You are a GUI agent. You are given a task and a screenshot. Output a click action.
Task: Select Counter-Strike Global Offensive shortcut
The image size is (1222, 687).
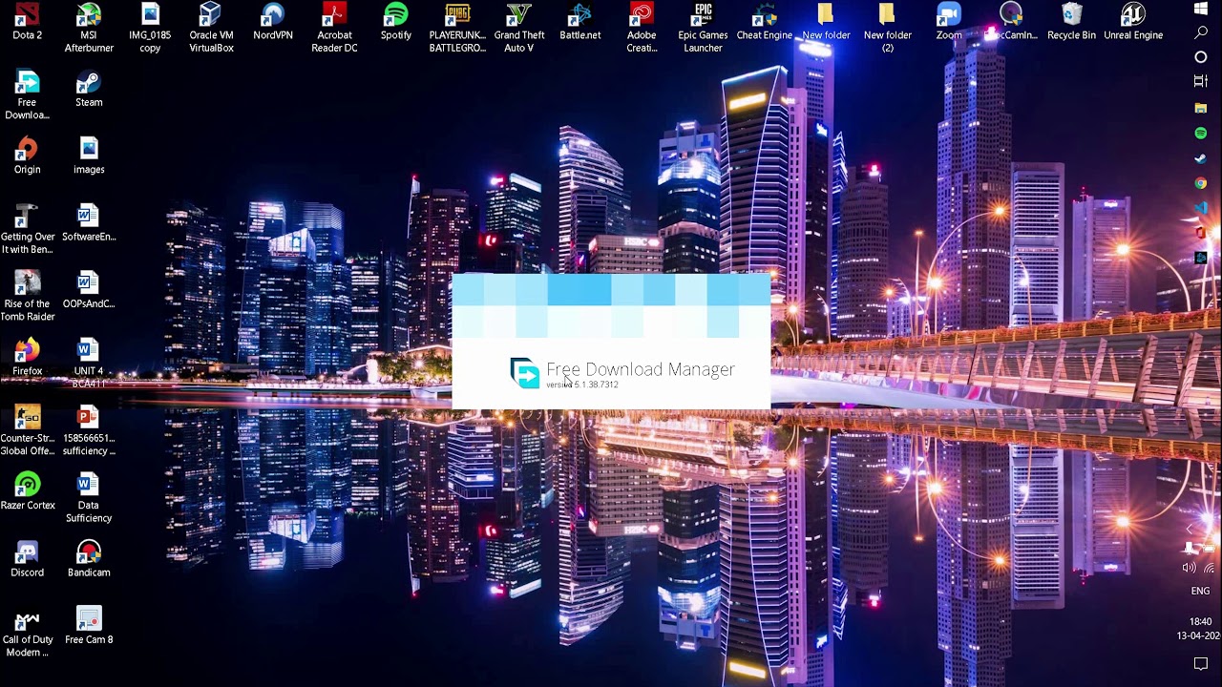point(27,431)
